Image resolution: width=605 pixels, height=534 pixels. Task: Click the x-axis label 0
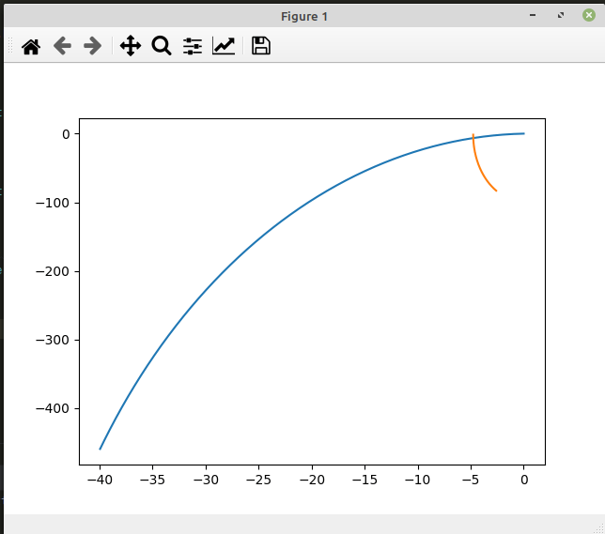coord(524,480)
